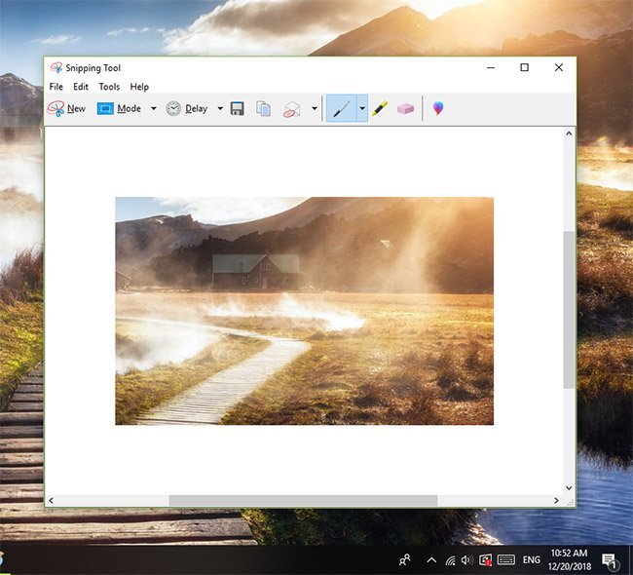
Task: Copy the snip to clipboard
Action: [263, 109]
